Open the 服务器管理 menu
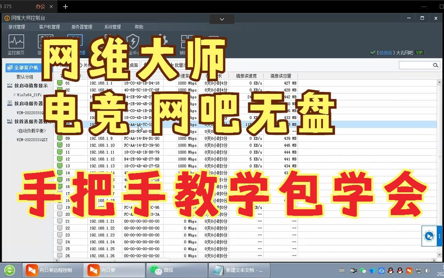The image size is (444, 278). (82, 27)
